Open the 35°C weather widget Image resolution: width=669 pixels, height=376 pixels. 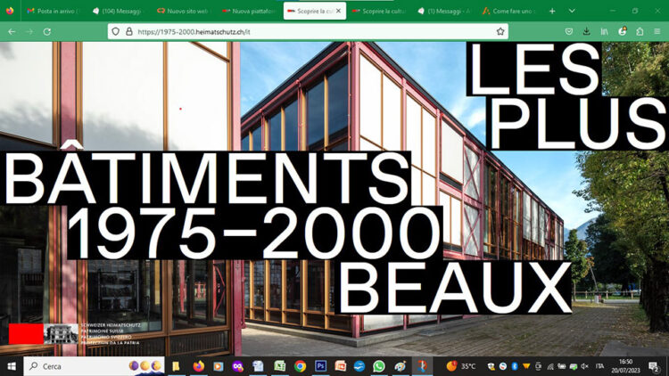coord(461,366)
